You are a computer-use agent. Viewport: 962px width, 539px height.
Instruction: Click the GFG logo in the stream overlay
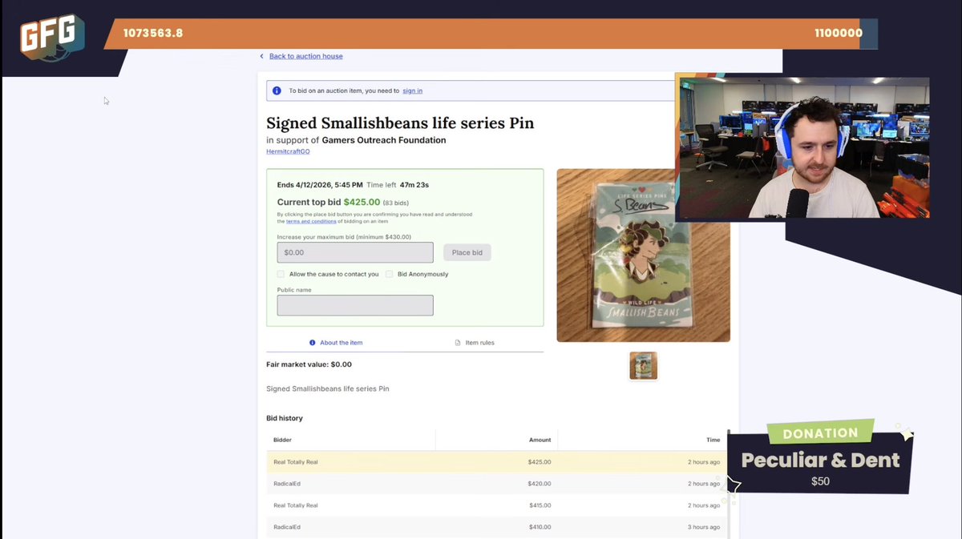pyautogui.click(x=53, y=38)
